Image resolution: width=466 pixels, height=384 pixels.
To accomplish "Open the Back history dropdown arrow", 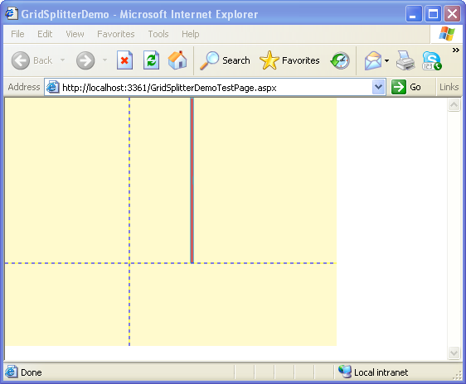I will (62, 60).
